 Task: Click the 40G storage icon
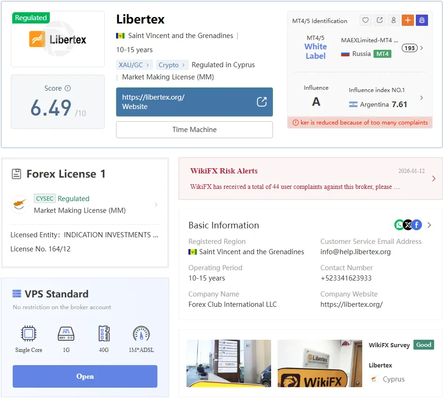point(104,334)
